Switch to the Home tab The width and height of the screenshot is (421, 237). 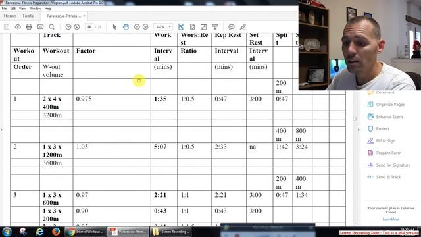[x=10, y=16]
